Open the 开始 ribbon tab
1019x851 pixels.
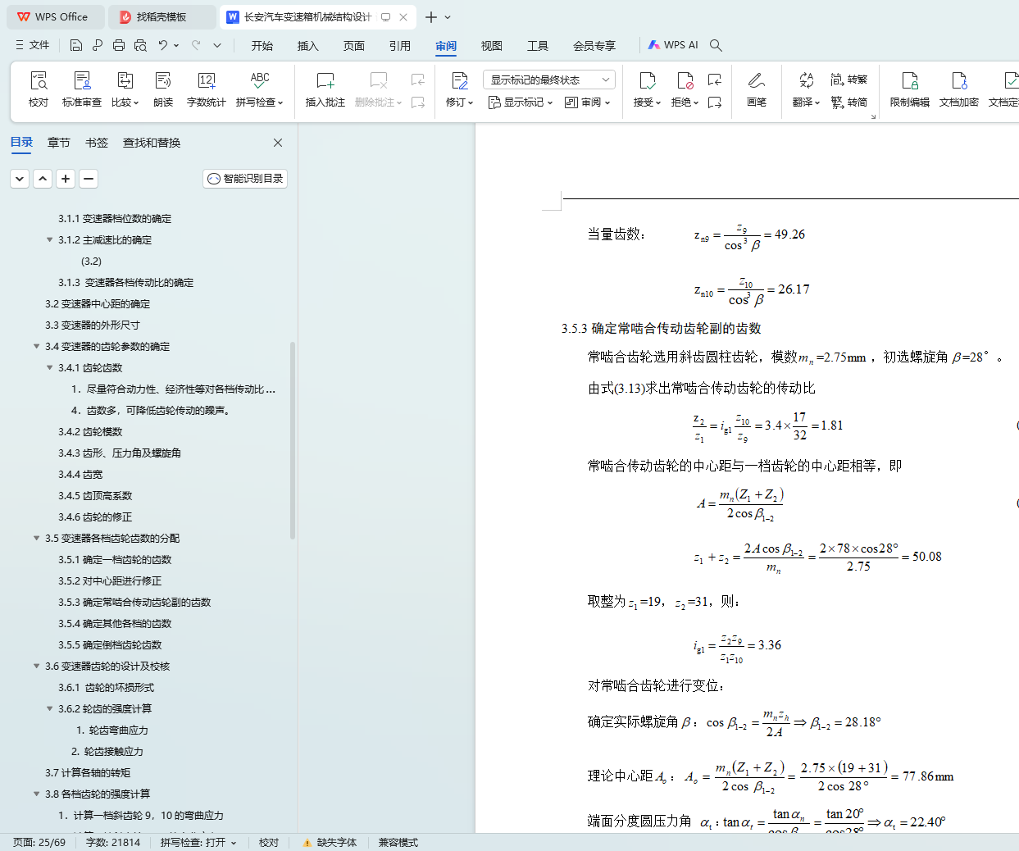[x=262, y=46]
